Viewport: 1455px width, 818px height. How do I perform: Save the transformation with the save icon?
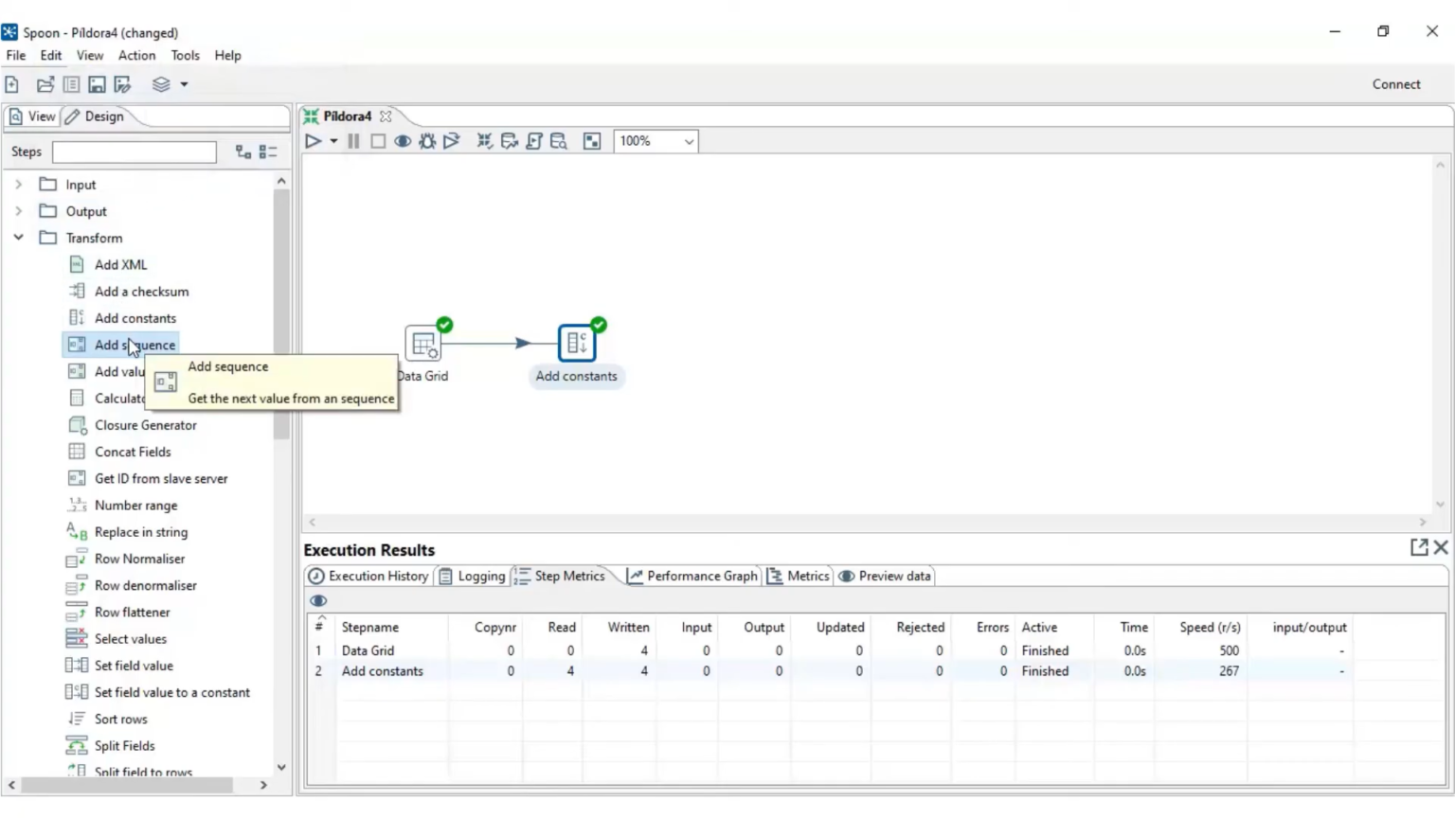[x=96, y=83]
